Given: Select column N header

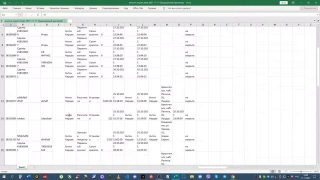Looking at the screenshot, I should click(166, 24).
